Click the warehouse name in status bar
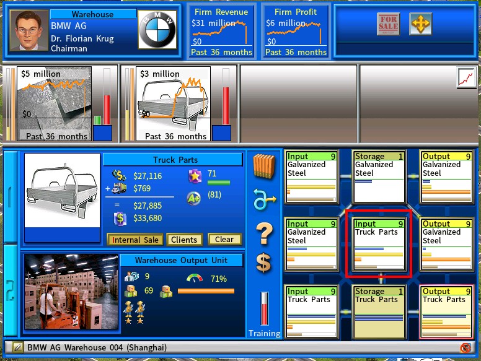Image resolution: width=481 pixels, height=361 pixels. pyautogui.click(x=97, y=347)
